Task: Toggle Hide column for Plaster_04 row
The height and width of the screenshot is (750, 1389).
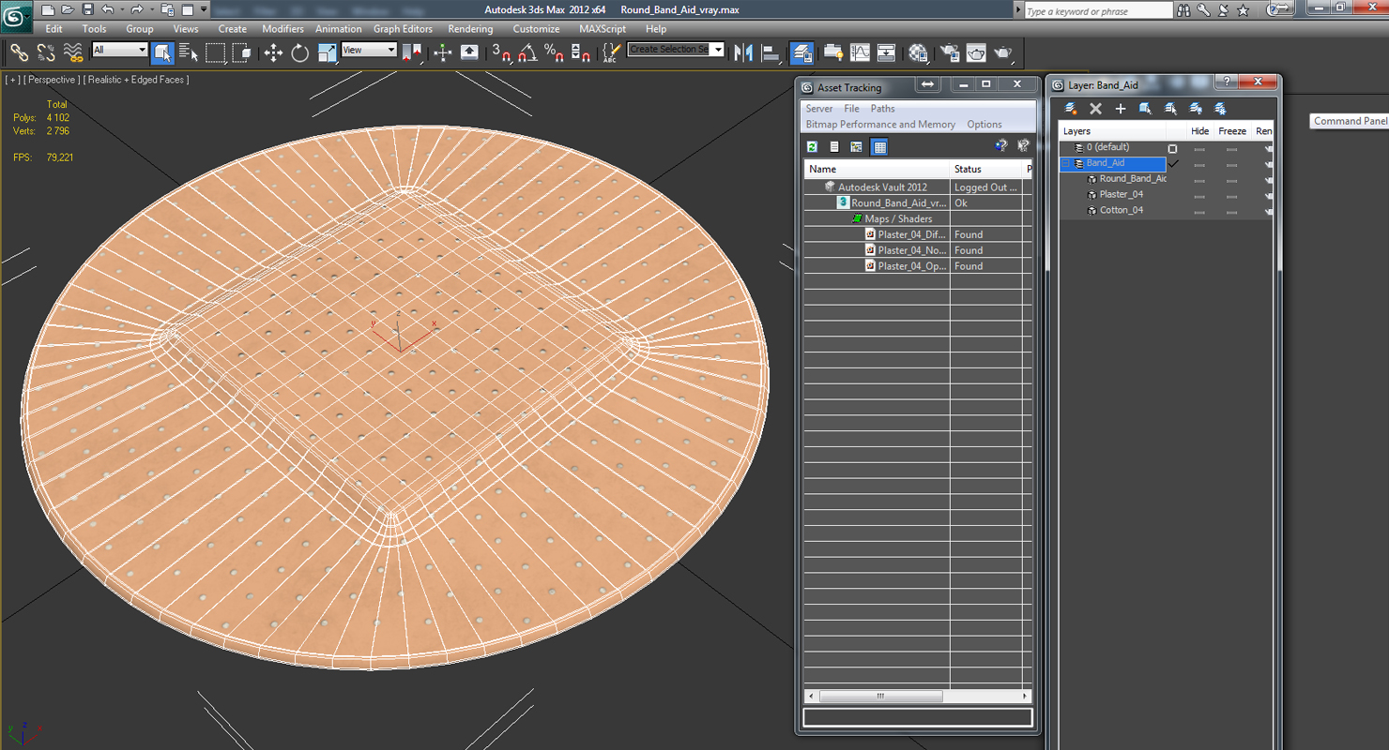Action: pyautogui.click(x=1199, y=195)
